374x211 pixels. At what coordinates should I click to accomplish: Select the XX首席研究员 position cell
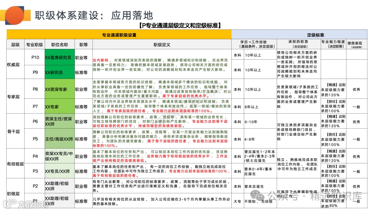[x=60, y=57]
